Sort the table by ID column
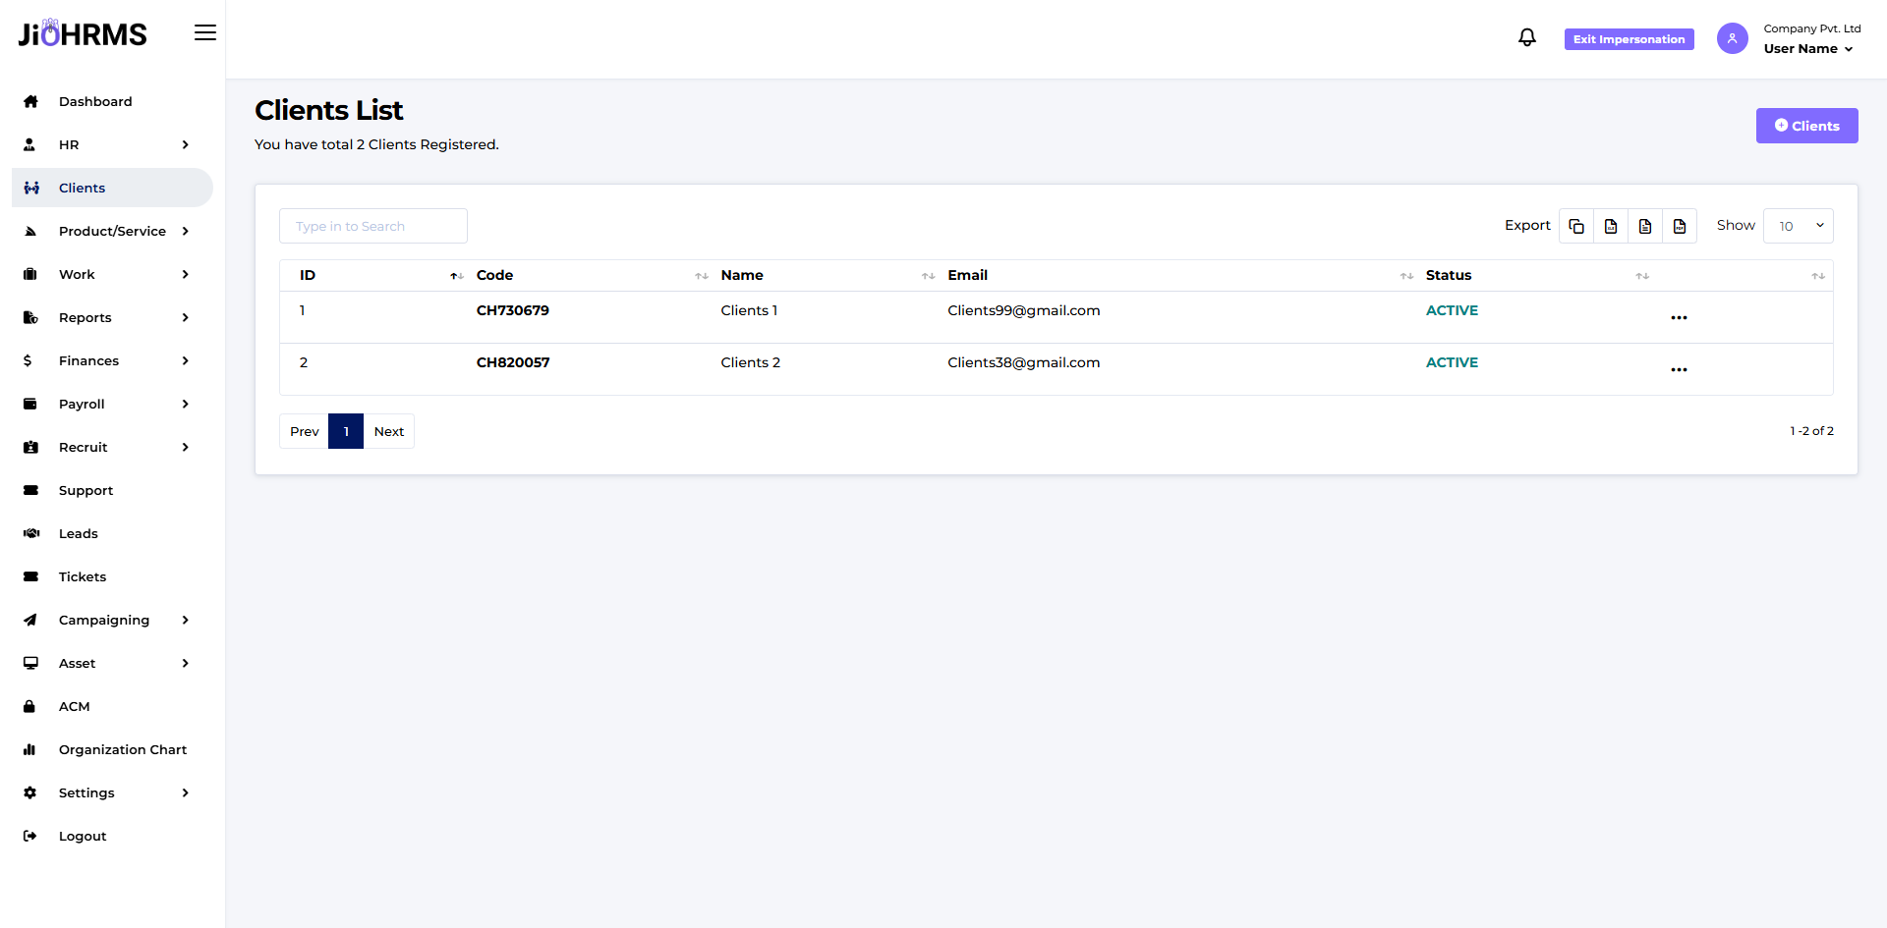 (x=456, y=276)
